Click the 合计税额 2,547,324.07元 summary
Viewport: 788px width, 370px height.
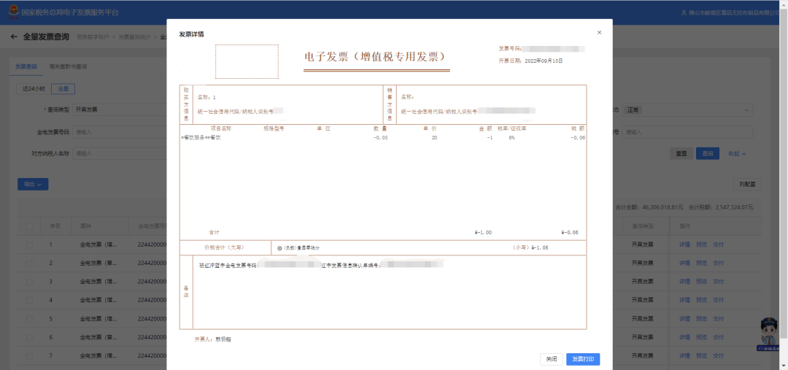pos(721,207)
